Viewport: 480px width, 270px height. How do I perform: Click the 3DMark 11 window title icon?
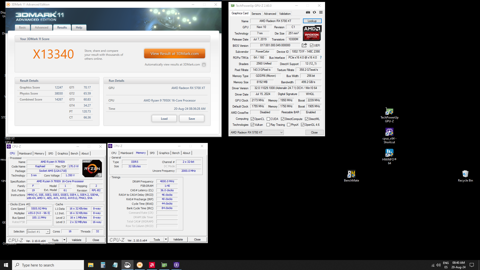[x=8, y=4]
